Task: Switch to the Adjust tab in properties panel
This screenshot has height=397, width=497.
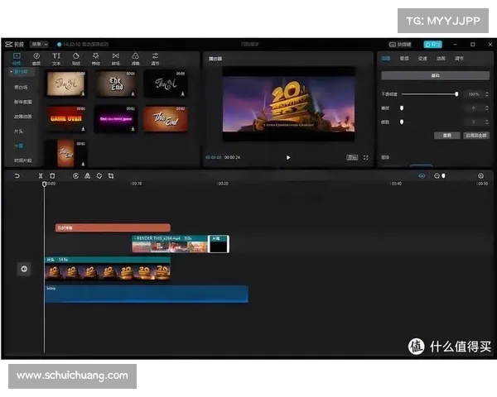Action: [459, 59]
